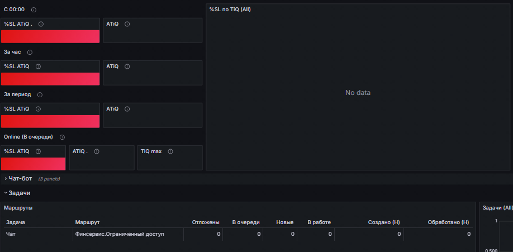Click info icon next to Online (В очереди)

tap(62, 137)
